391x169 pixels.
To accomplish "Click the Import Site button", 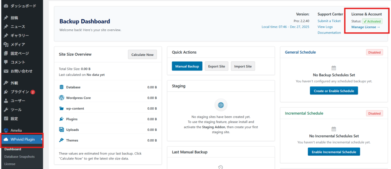I will [x=243, y=66].
